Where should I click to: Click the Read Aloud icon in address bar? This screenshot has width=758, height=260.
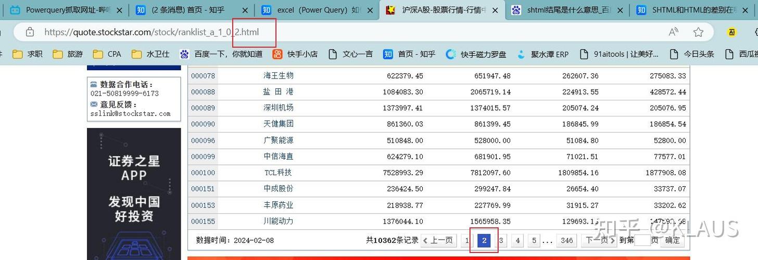tap(673, 32)
